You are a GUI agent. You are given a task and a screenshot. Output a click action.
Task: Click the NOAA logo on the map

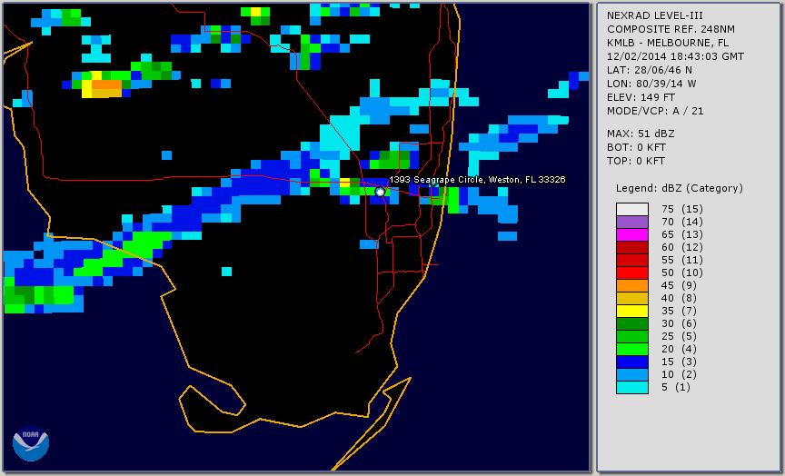point(31,443)
